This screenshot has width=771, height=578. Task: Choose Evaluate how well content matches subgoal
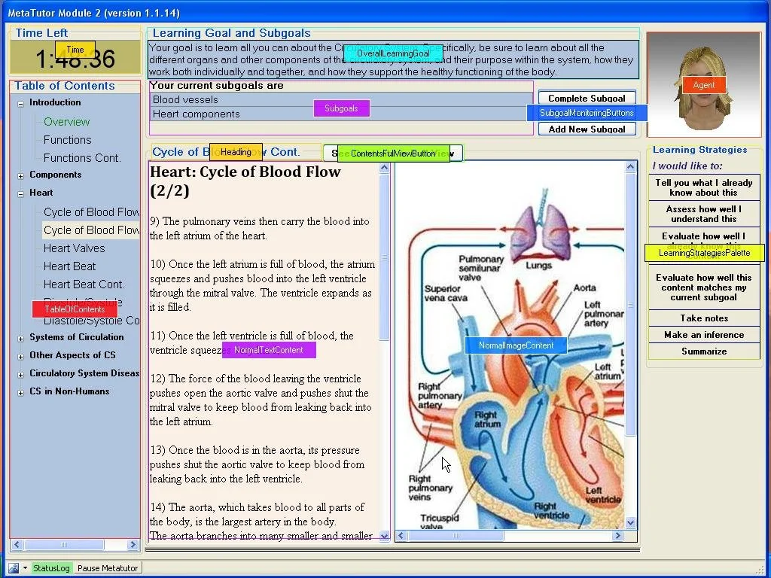coord(704,287)
